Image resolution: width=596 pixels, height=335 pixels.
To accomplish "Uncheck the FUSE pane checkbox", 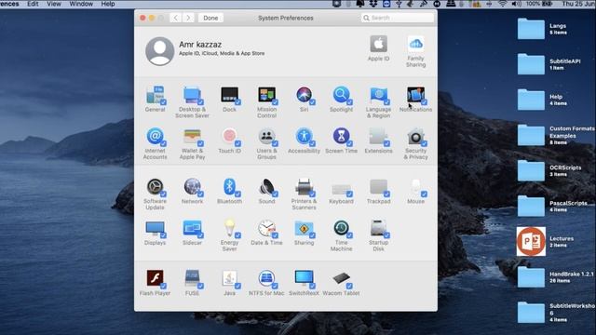I will coord(200,286).
